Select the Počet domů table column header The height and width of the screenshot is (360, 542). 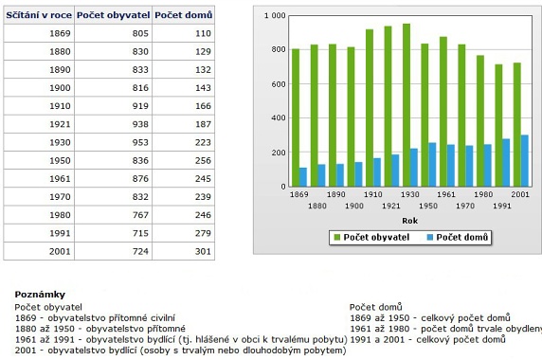pos(184,15)
